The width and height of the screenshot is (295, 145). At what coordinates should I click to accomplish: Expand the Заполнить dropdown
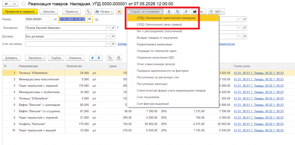(x=35, y=58)
